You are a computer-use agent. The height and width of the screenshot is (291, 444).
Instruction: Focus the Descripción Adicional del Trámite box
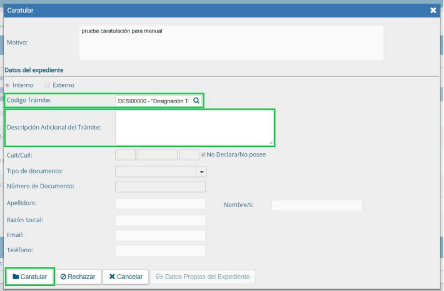point(194,128)
